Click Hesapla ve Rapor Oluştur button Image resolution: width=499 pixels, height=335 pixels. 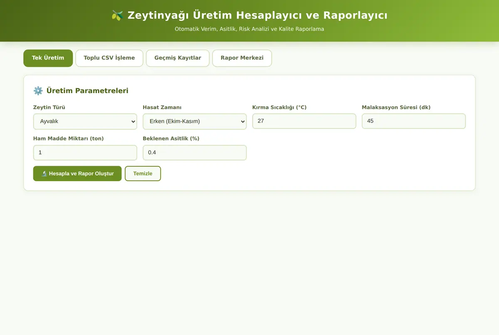77,174
